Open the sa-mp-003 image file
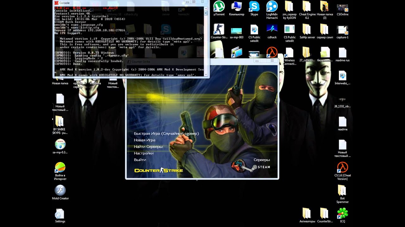 [x=236, y=33]
